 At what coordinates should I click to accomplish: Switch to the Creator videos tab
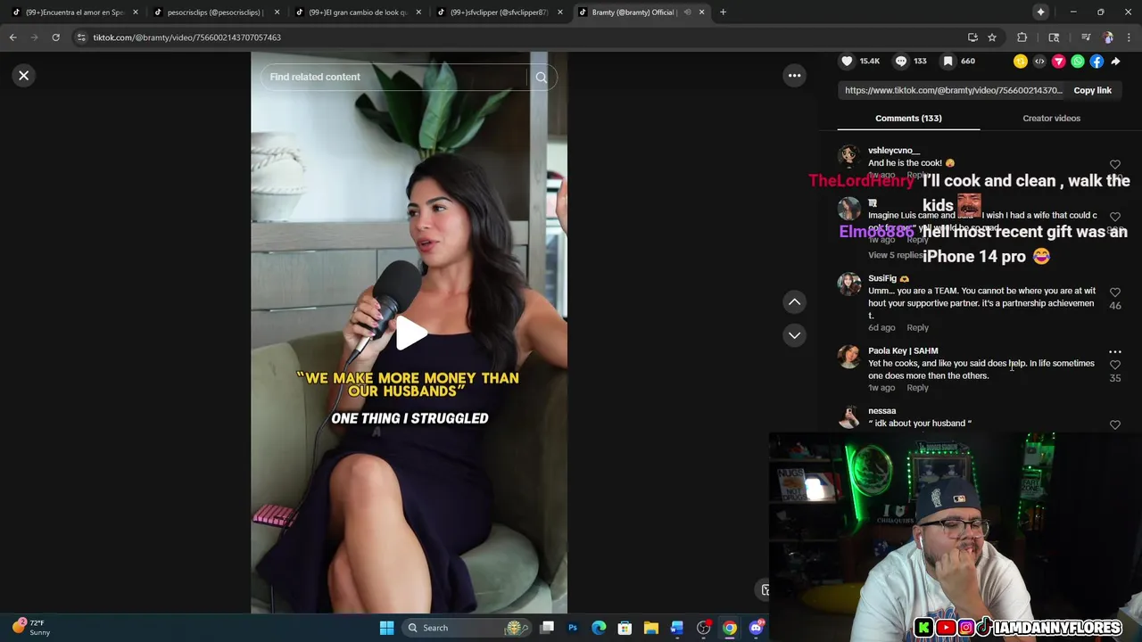click(x=1051, y=118)
